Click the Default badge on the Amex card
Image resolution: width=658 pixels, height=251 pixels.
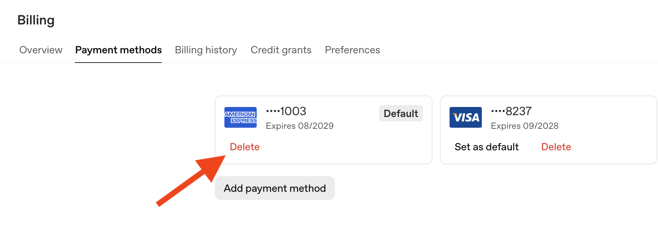click(401, 113)
